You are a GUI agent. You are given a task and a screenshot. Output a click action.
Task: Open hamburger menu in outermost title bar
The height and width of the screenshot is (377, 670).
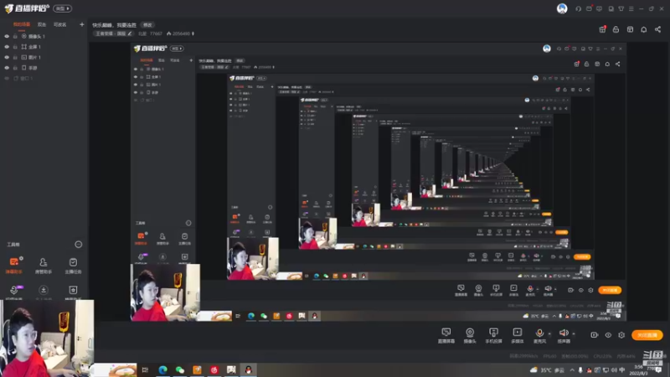pyautogui.click(x=631, y=8)
